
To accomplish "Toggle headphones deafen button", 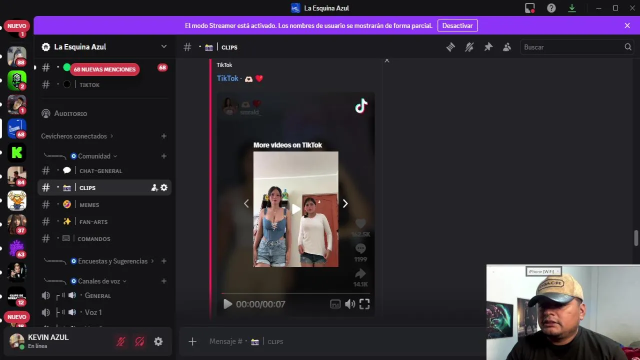I will point(140,341).
